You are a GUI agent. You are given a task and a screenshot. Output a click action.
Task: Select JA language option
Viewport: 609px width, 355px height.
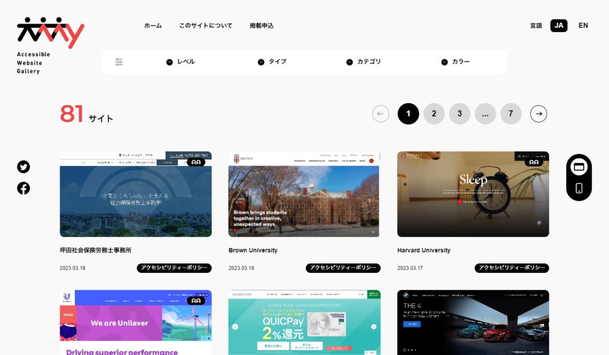pyautogui.click(x=558, y=26)
